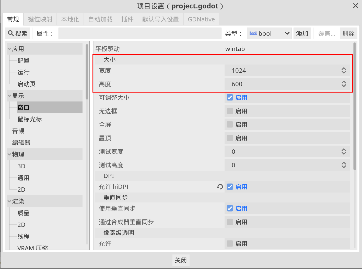Collapse the 渲染 tree section
The image size is (362, 269).
[9, 201]
